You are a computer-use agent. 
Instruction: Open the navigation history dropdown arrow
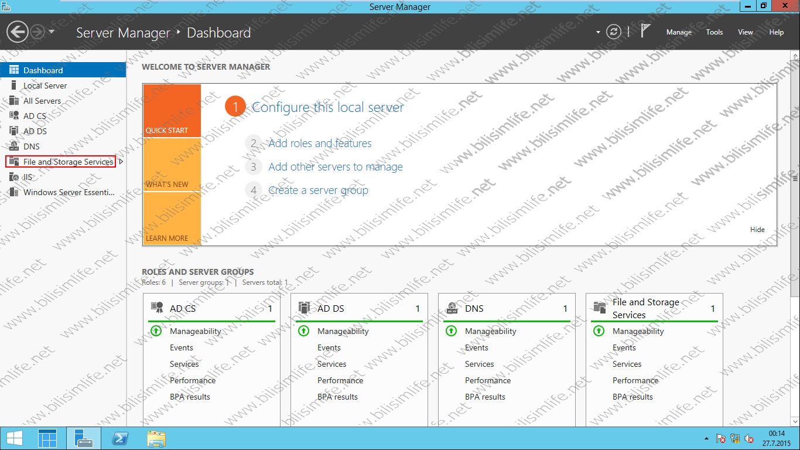pos(52,32)
